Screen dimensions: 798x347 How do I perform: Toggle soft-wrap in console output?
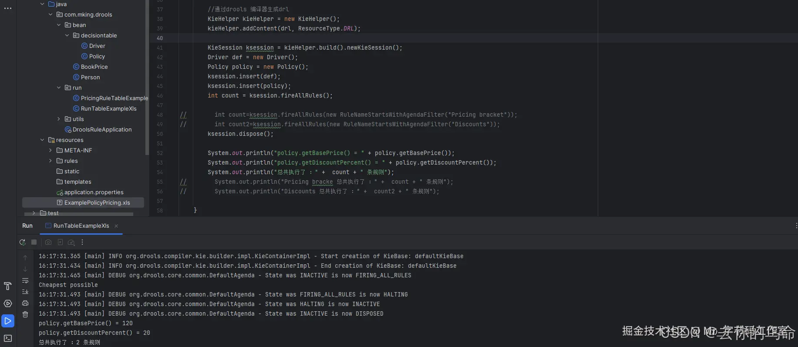pos(25,280)
